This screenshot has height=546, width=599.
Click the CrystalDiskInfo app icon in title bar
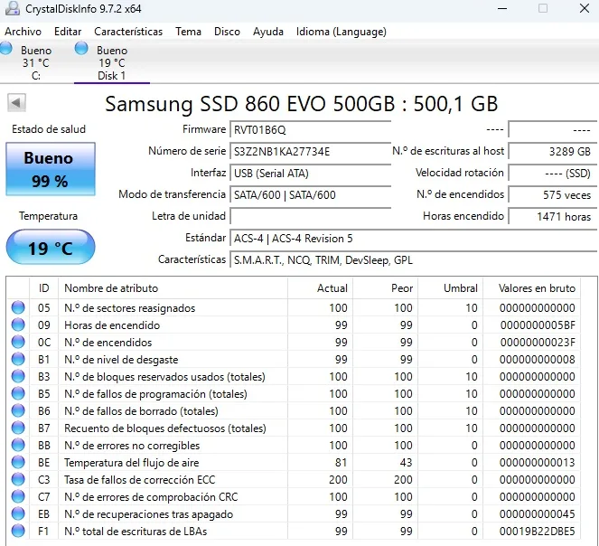[13, 8]
